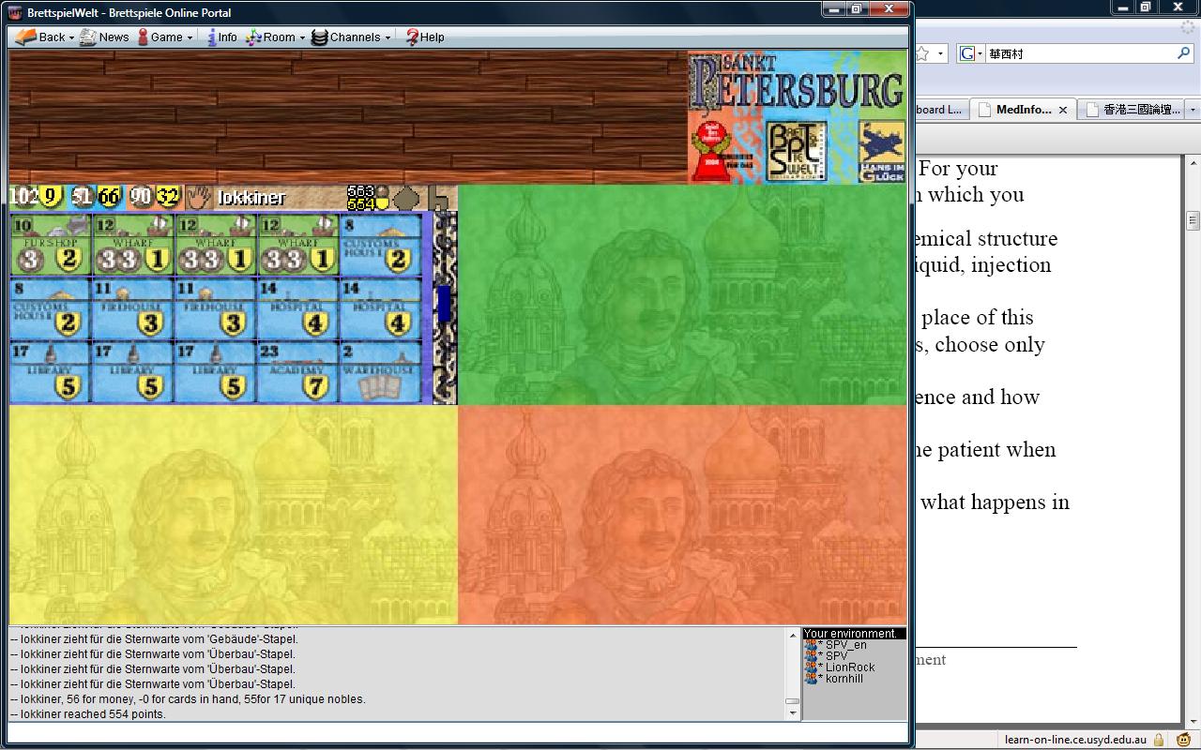1201x750 pixels.
Task: Click the browser page scrollbar thumb
Action: pyautogui.click(x=1193, y=220)
